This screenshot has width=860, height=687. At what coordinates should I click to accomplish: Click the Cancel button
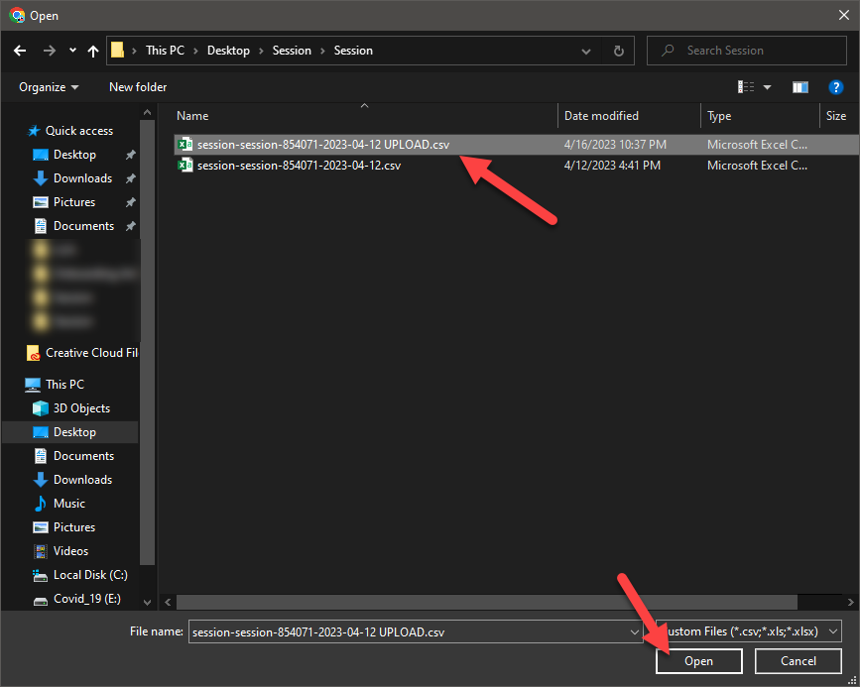click(799, 661)
